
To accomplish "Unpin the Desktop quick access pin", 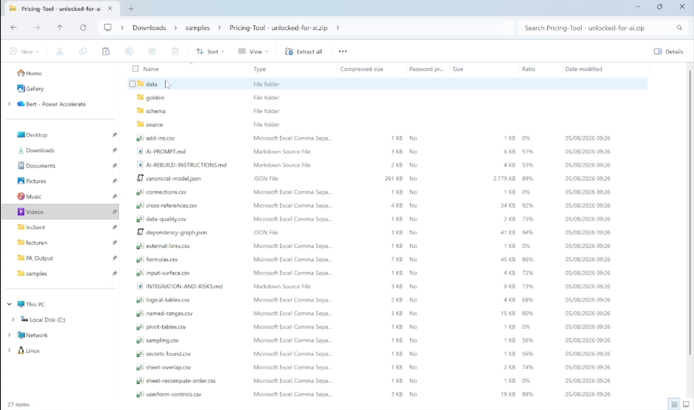I will point(114,135).
